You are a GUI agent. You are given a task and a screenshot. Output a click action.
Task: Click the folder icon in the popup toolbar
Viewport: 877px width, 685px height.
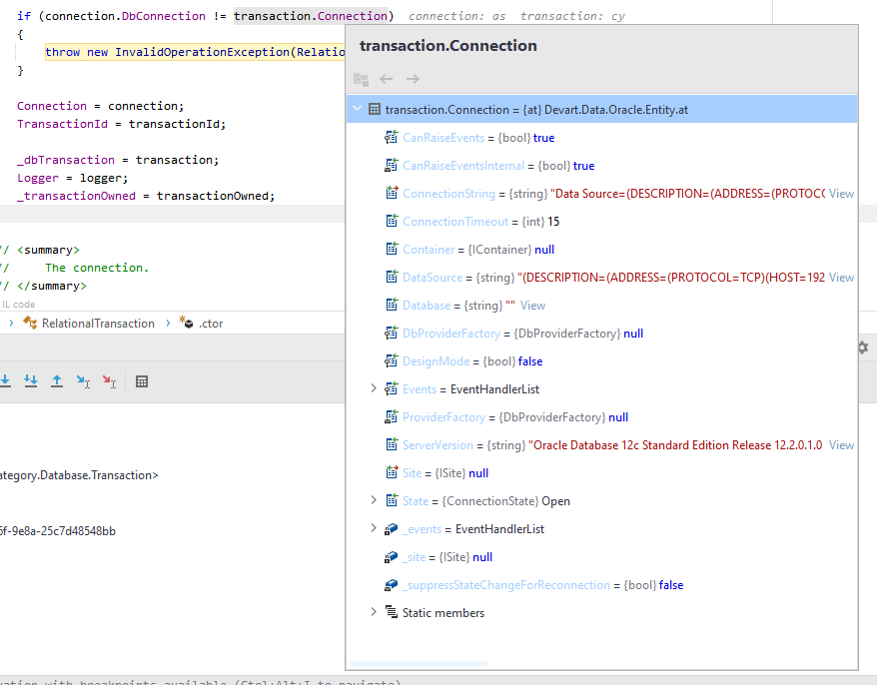[361, 79]
